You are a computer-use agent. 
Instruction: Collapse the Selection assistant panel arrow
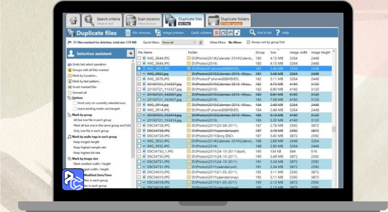click(130, 54)
